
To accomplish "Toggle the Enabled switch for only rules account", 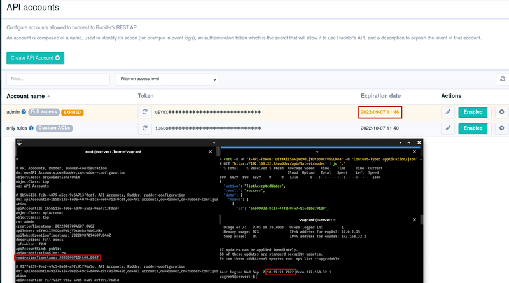I will tap(475, 128).
